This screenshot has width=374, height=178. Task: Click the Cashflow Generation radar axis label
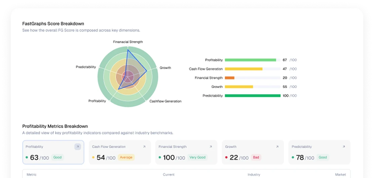(x=165, y=101)
